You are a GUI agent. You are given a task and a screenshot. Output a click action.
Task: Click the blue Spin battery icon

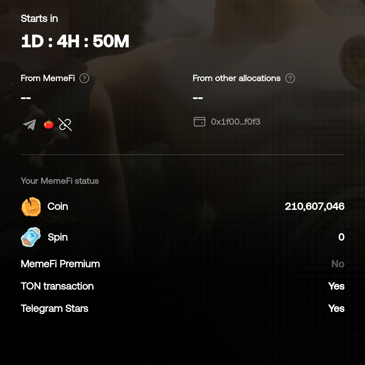31,237
